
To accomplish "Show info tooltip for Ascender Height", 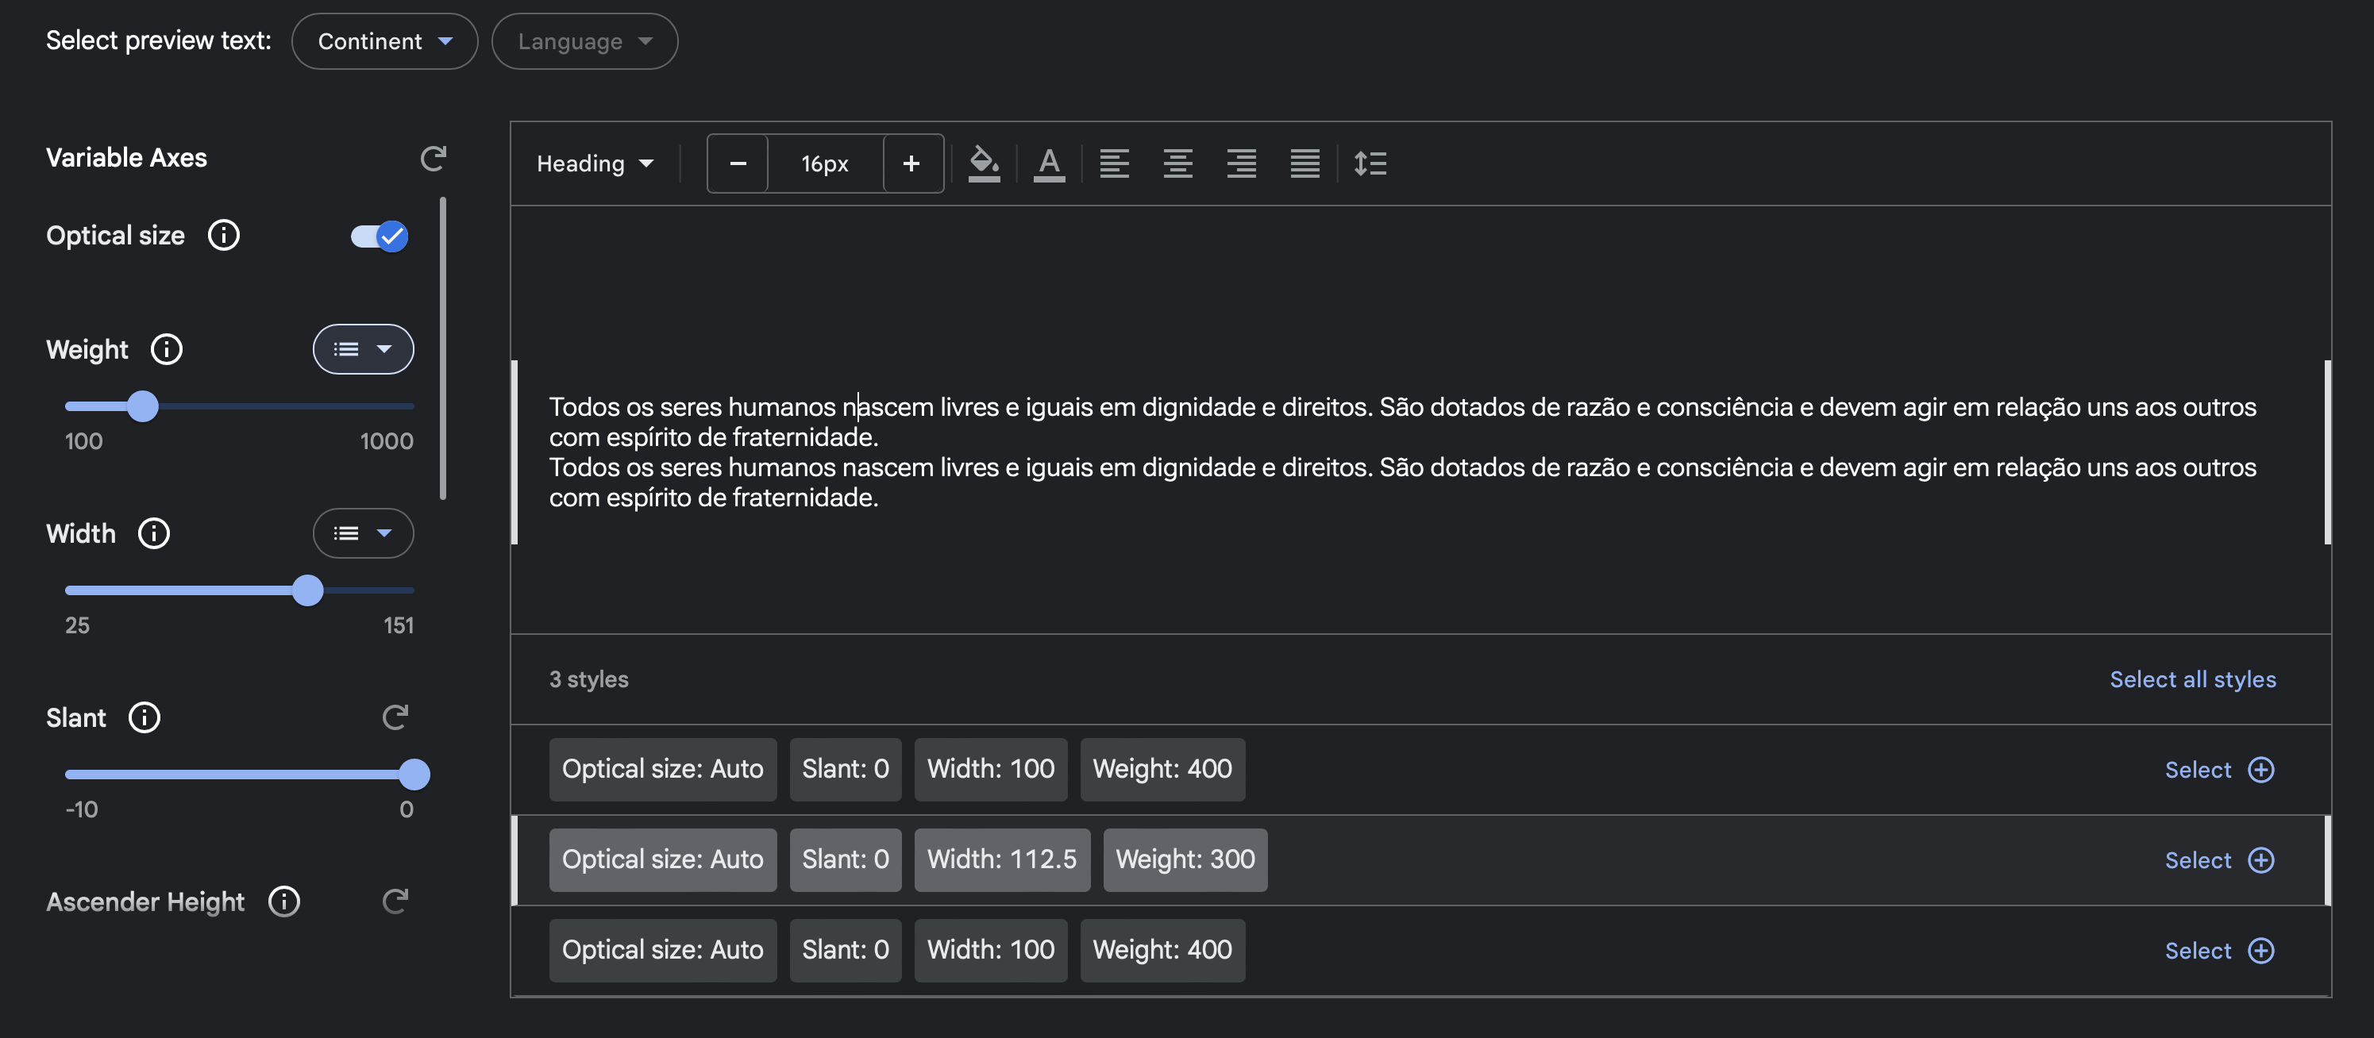I will click(284, 902).
